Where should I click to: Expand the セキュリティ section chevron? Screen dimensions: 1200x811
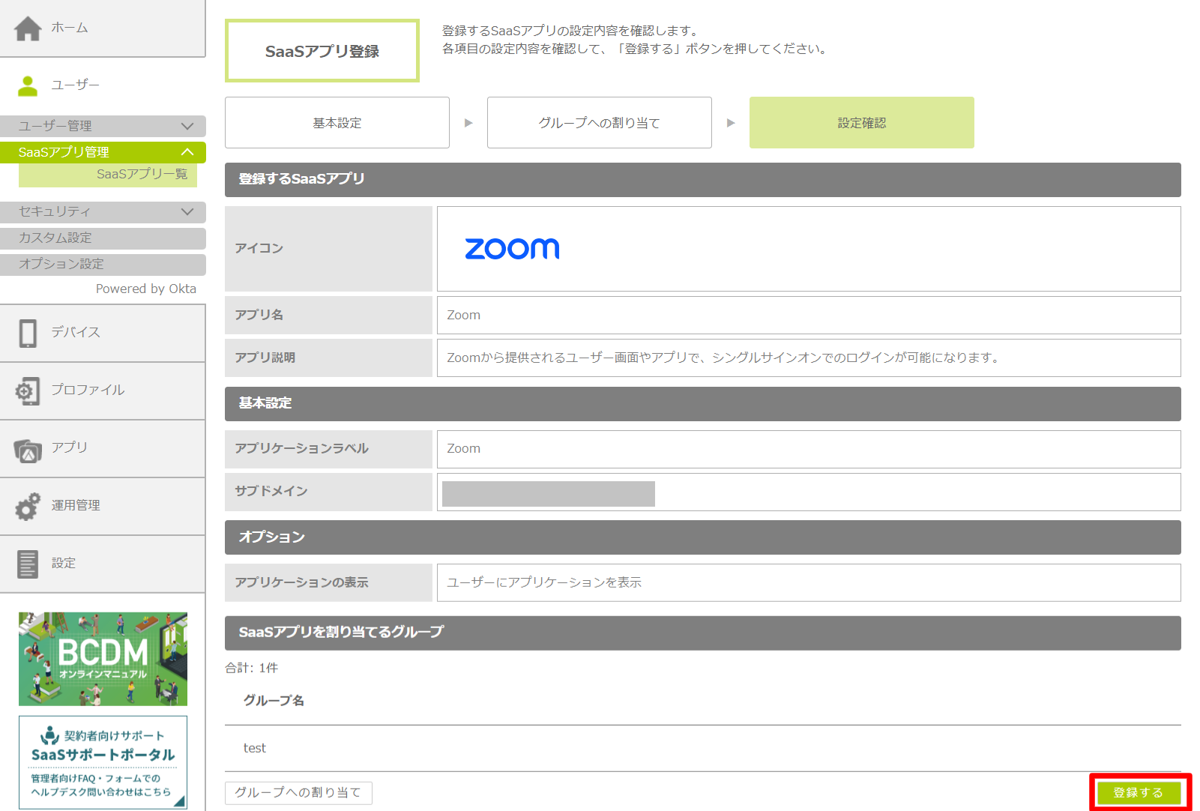point(187,212)
